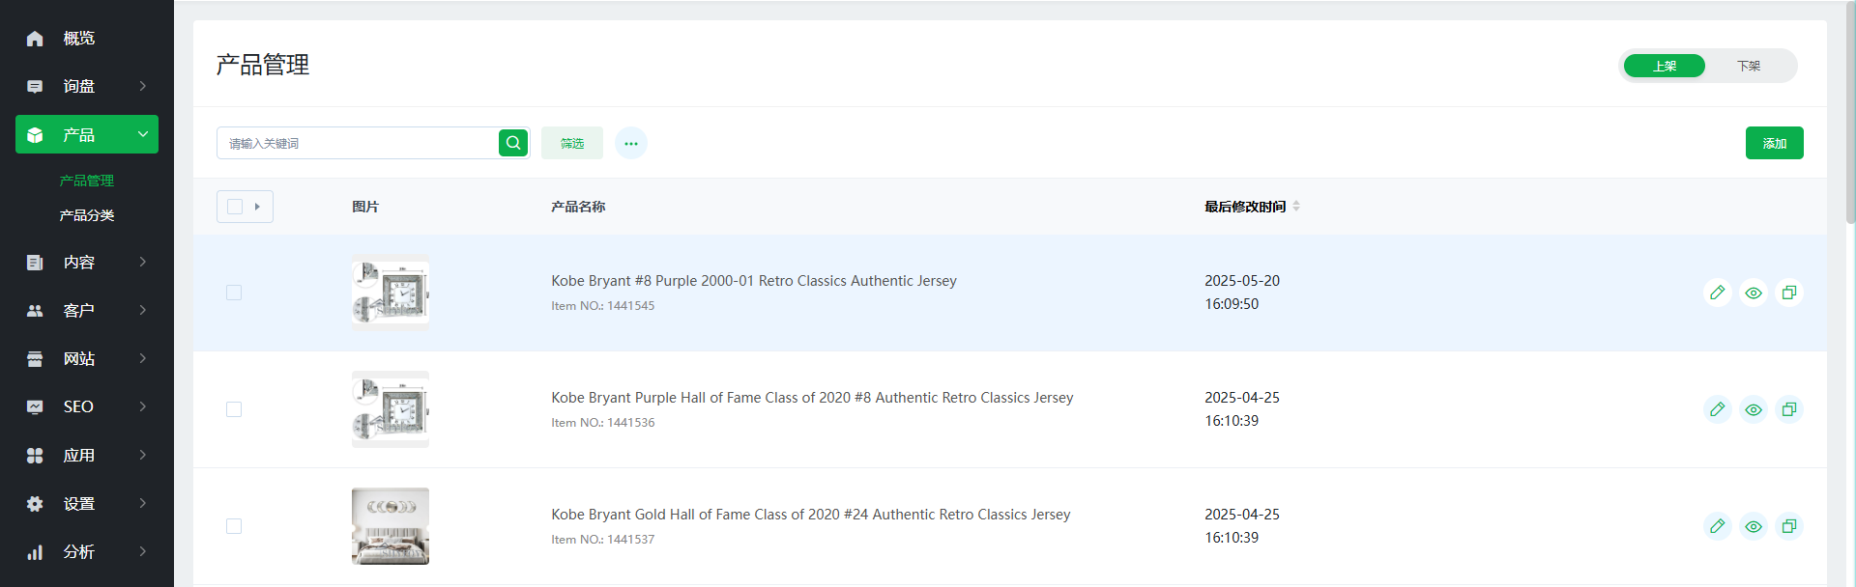
Task: Duplicate the Kobe Bryant #8 Purple 2000-01 product
Action: pyautogui.click(x=1789, y=293)
